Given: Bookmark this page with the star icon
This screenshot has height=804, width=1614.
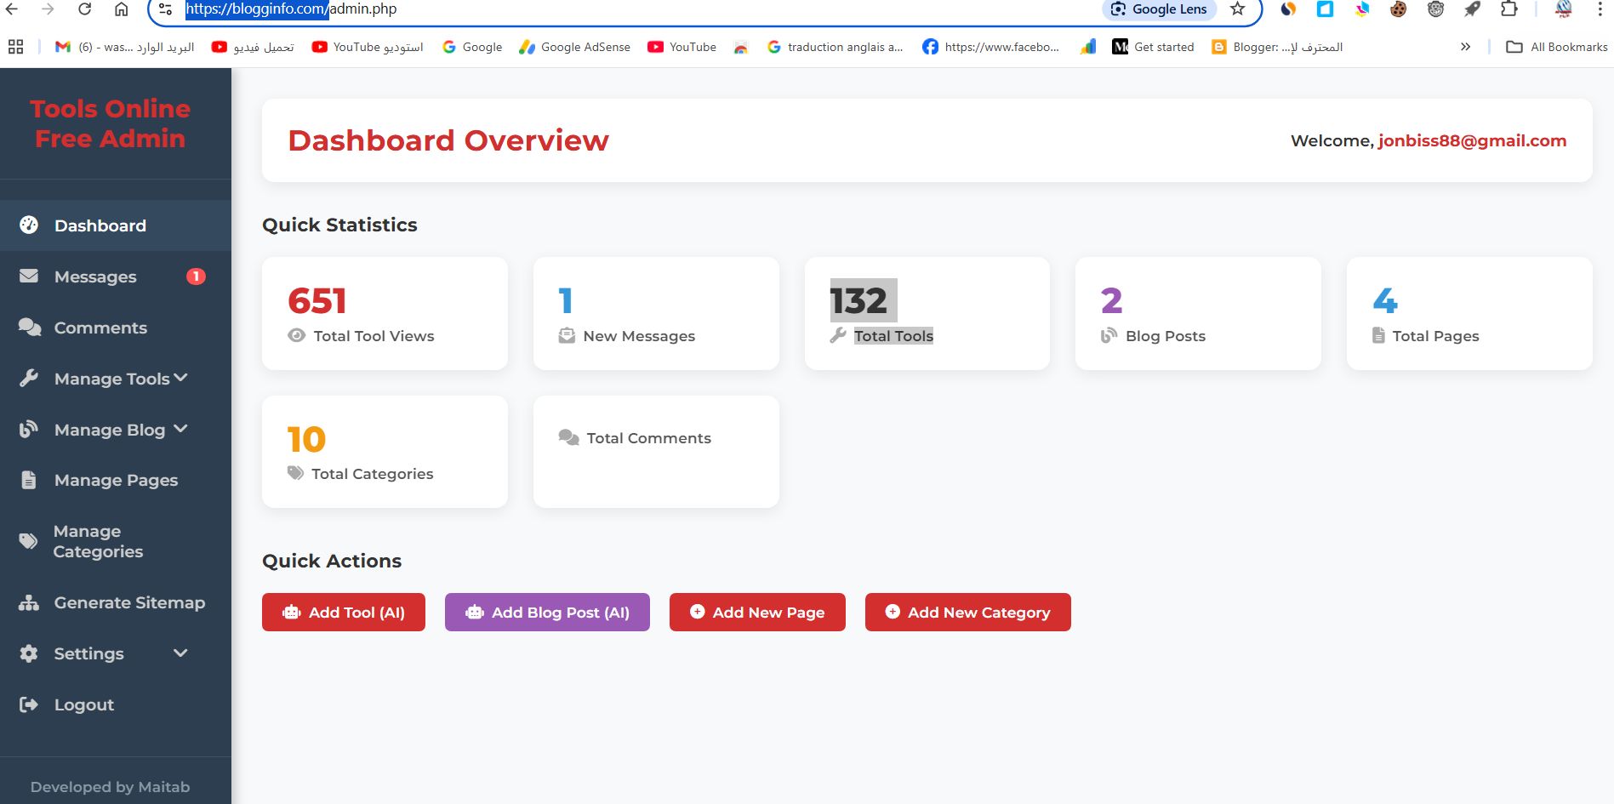Looking at the screenshot, I should point(1238,9).
